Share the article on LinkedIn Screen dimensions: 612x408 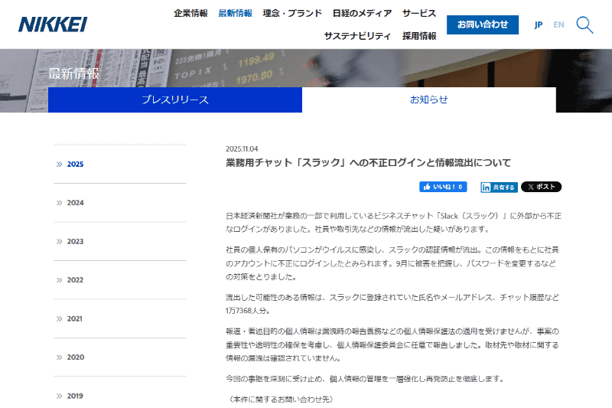coord(500,188)
